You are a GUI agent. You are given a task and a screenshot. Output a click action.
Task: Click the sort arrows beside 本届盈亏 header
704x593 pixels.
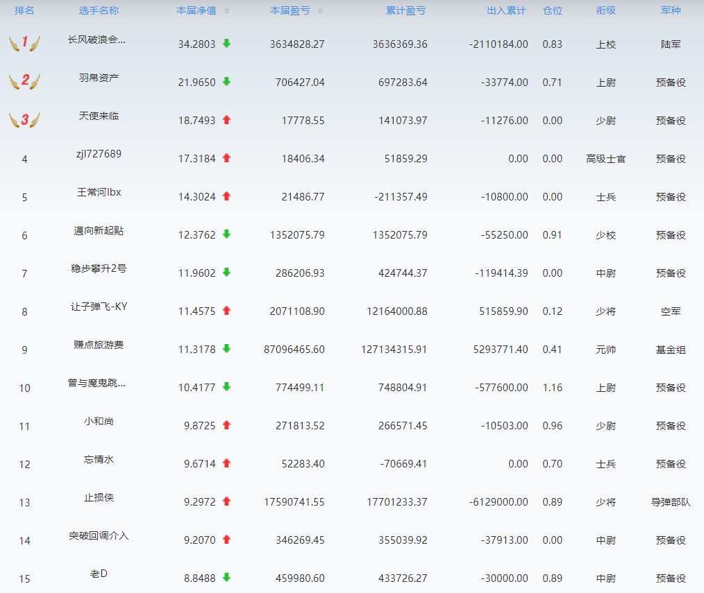tap(320, 11)
